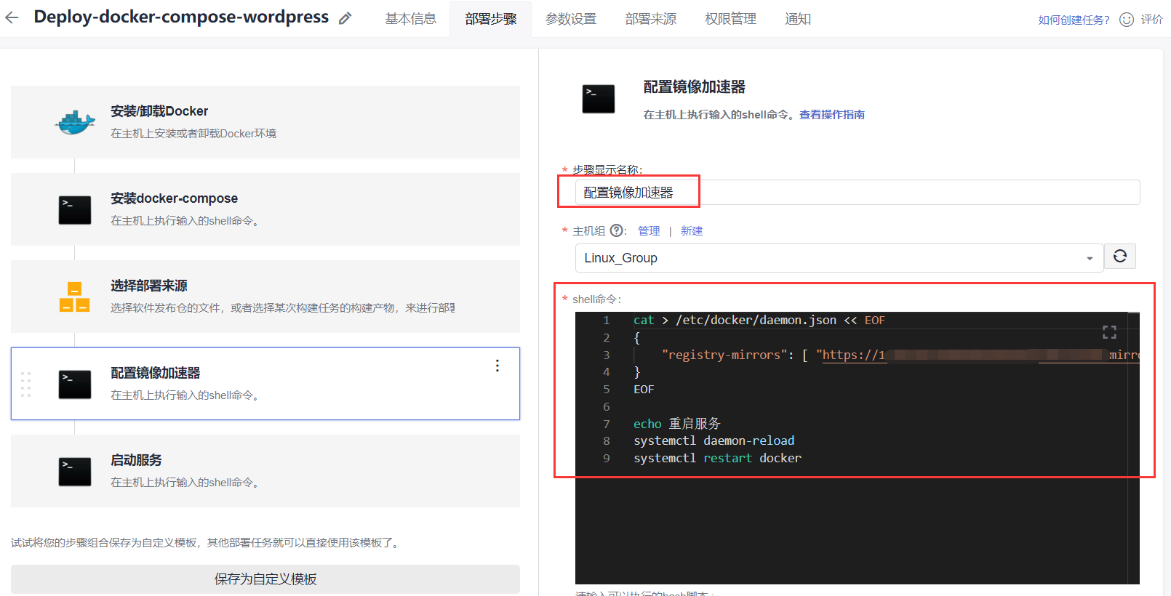Open the 如何创建任务? help link
Screen dimensions: 1171x596
pyautogui.click(x=1074, y=20)
